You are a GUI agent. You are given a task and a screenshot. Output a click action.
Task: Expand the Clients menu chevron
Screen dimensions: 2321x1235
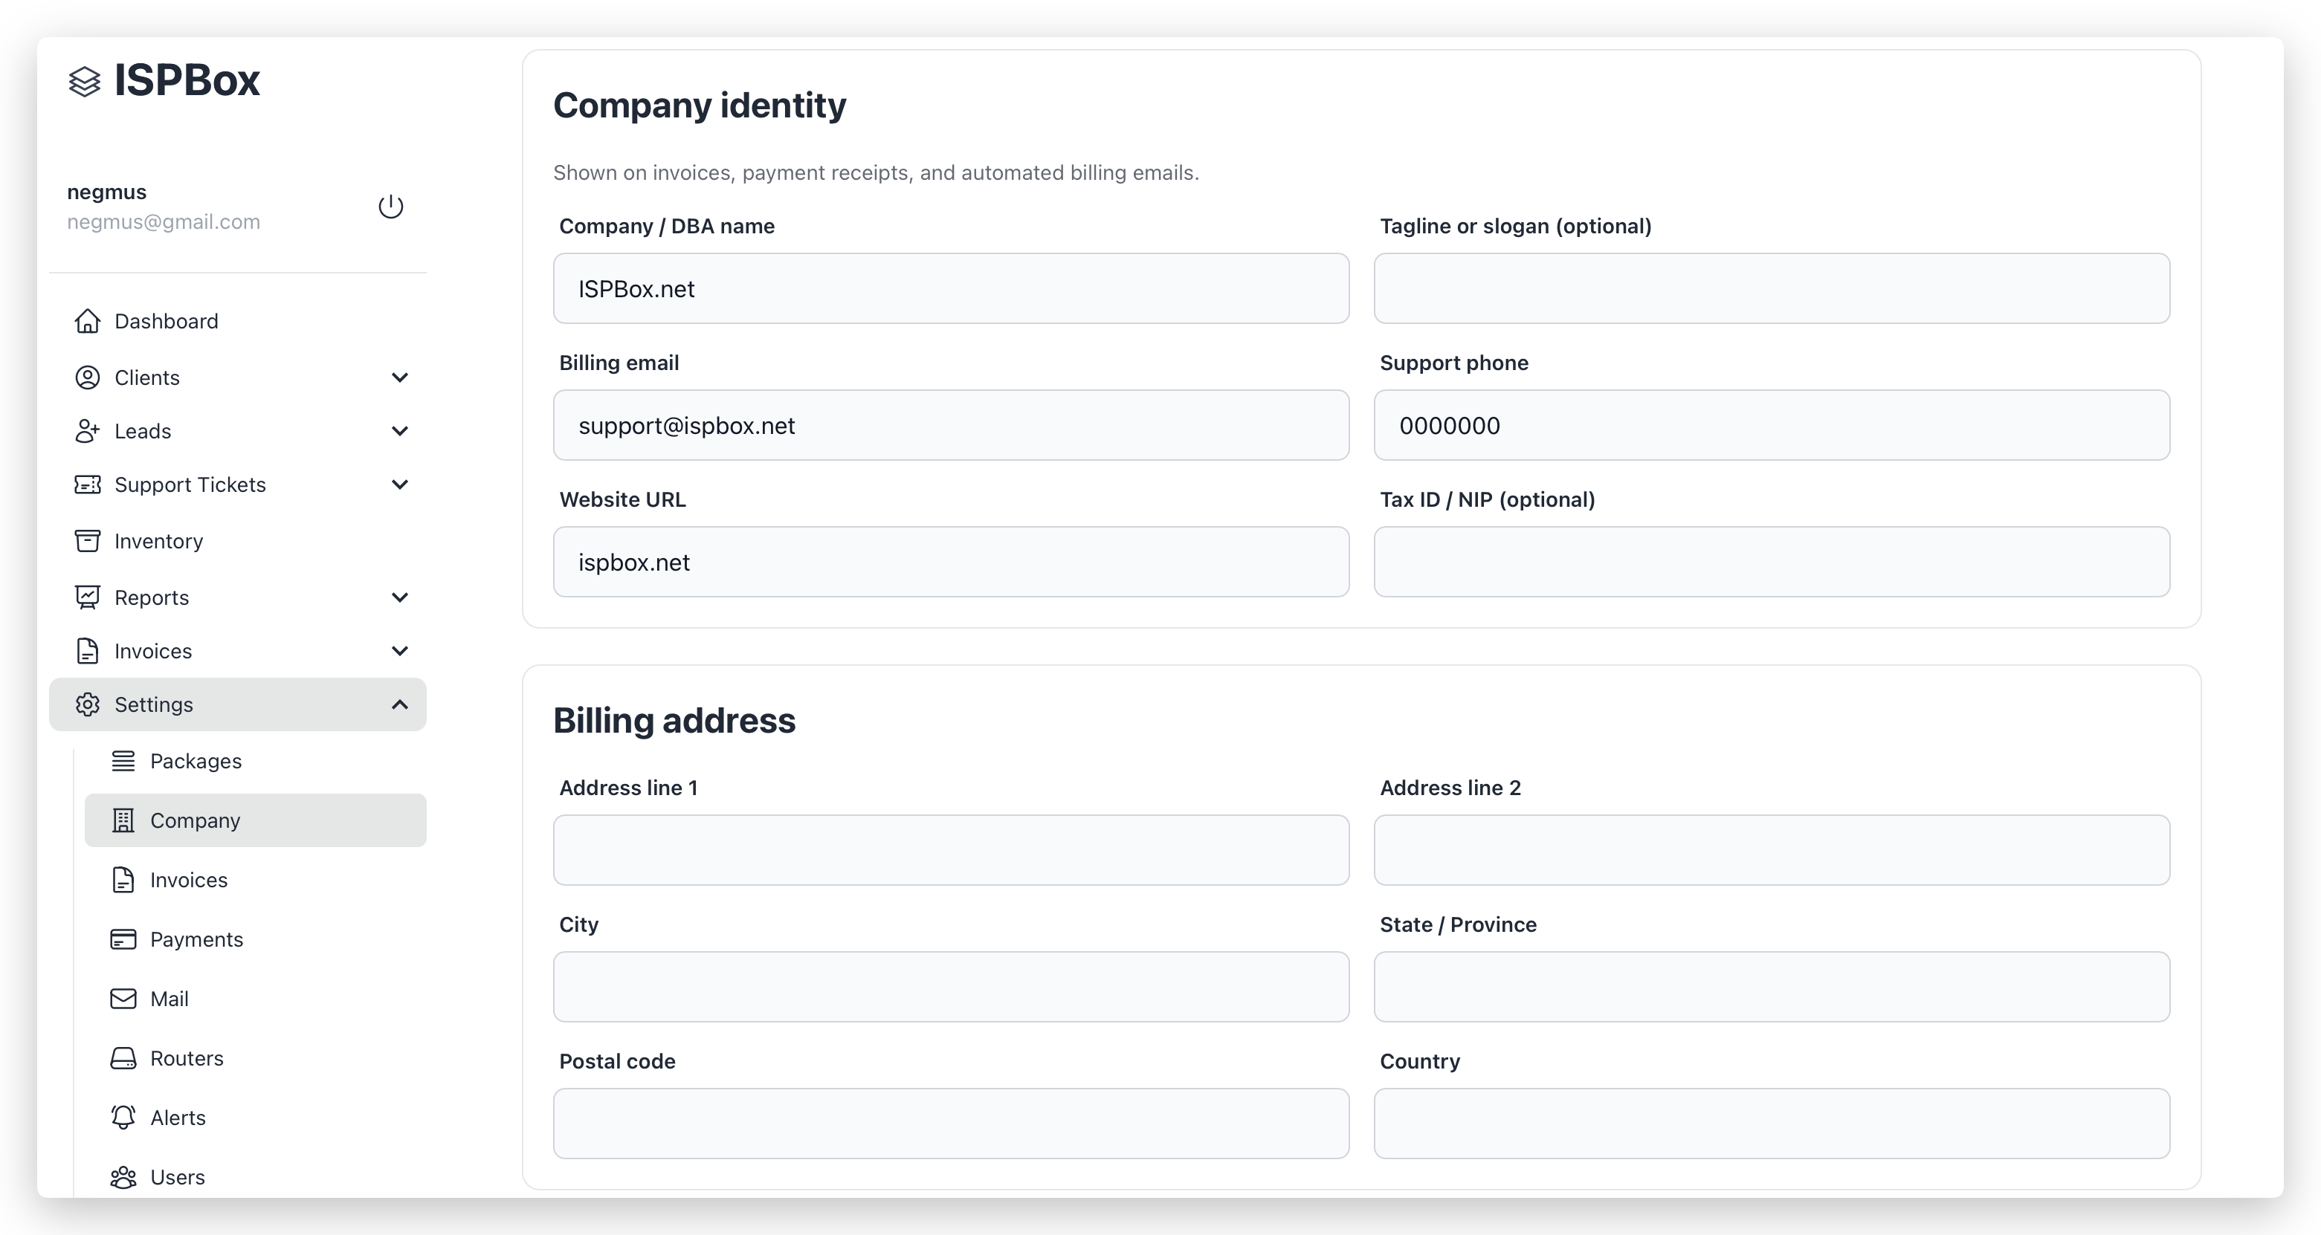pyautogui.click(x=400, y=377)
